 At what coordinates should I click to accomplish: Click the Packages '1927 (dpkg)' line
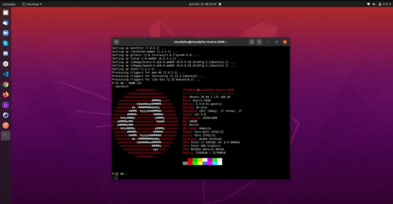point(212,111)
